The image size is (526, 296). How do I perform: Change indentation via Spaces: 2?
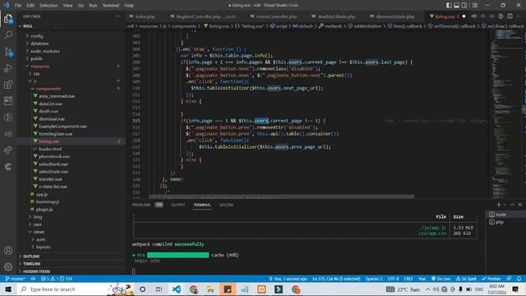click(374, 279)
